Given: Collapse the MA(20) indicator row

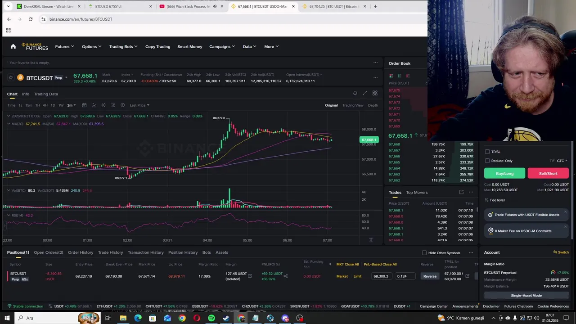Looking at the screenshot, I should tap(8, 124).
